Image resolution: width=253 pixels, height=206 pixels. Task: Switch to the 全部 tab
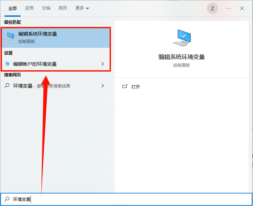click(13, 8)
